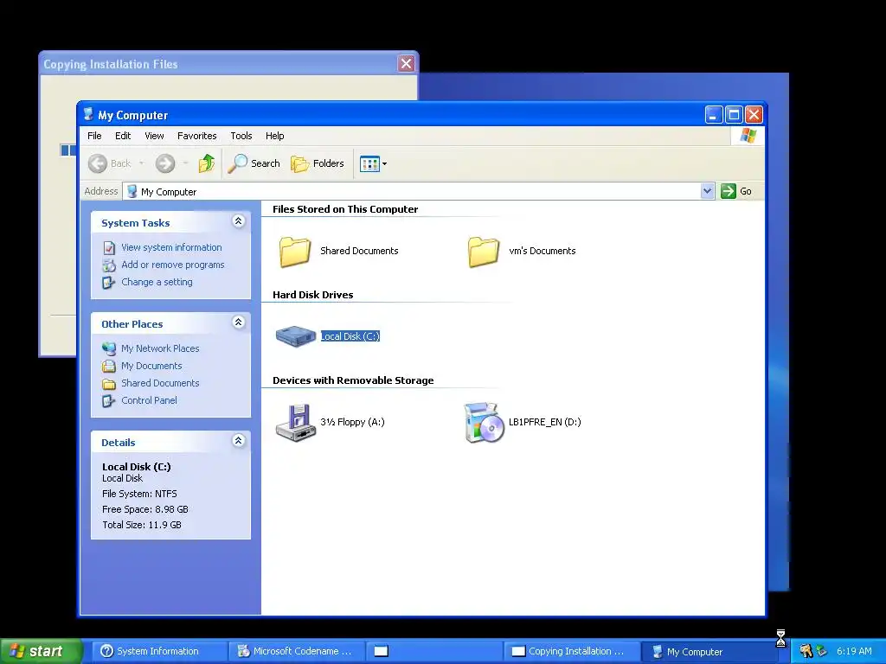Open My Documents link in Other Places
Image resolution: width=886 pixels, height=664 pixels.
pyautogui.click(x=151, y=366)
